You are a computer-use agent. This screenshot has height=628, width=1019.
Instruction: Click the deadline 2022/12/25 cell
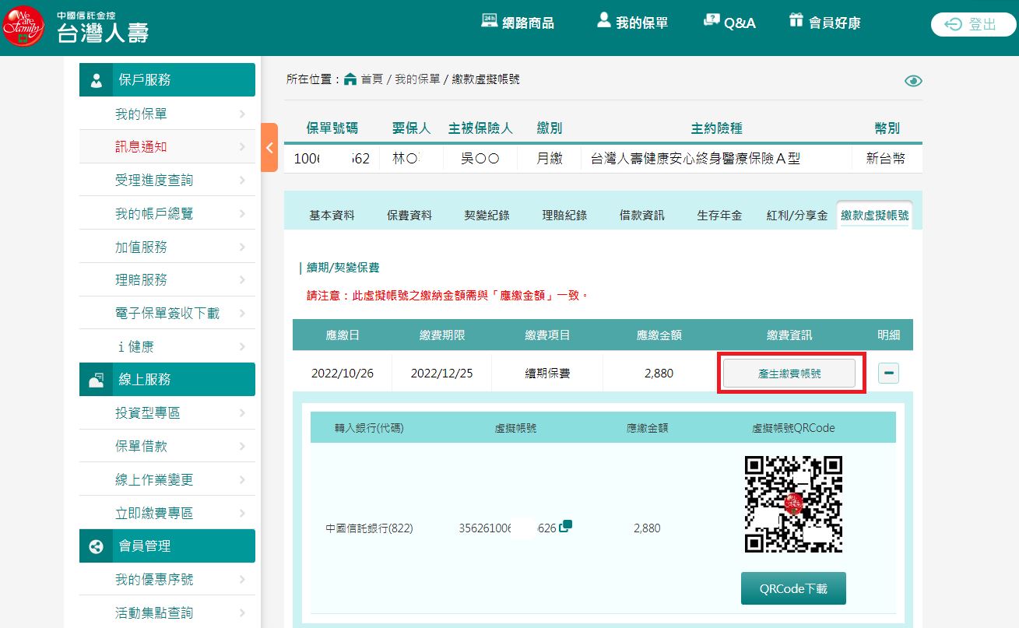(x=442, y=374)
